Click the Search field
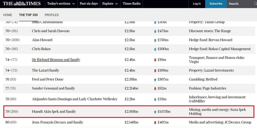The height and width of the screenshot is (130, 257). (x=242, y=4)
